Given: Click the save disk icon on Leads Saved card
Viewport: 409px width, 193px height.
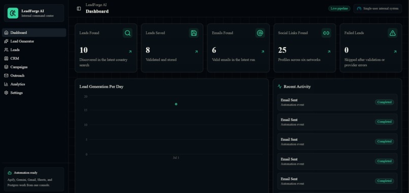Looking at the screenshot, I should 194,33.
